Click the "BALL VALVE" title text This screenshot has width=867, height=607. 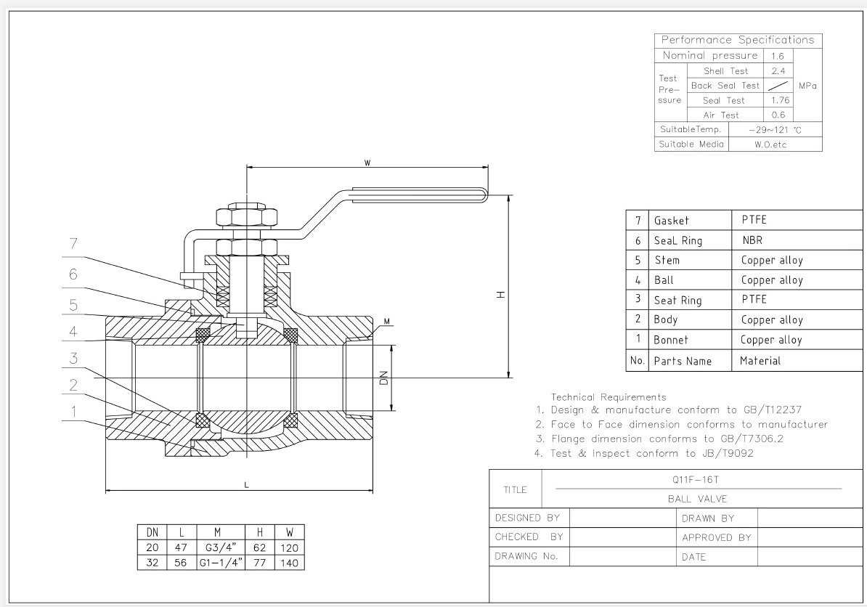click(697, 499)
